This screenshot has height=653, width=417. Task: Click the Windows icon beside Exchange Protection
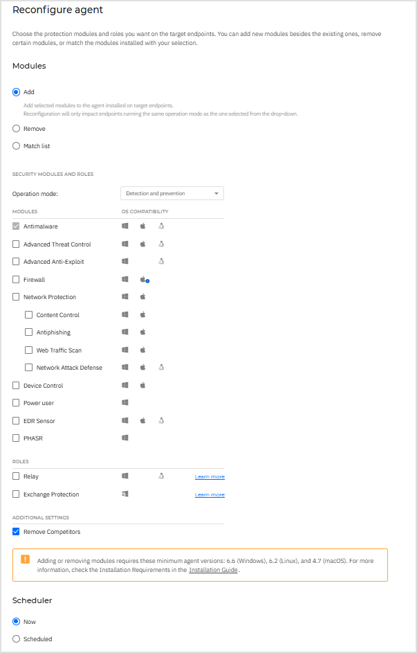pos(125,494)
